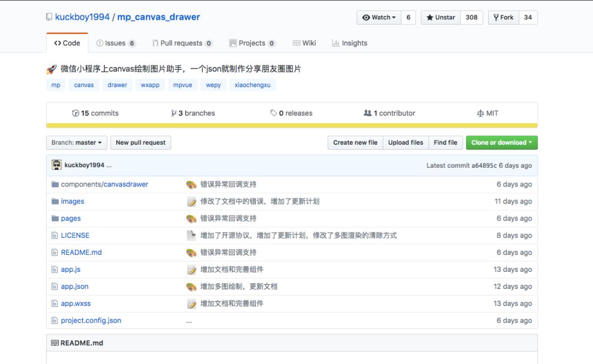Click folder icon next to pages

pyautogui.click(x=55, y=218)
